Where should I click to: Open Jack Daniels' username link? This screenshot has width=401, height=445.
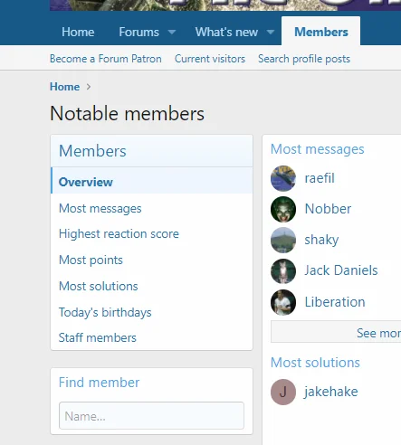(341, 270)
